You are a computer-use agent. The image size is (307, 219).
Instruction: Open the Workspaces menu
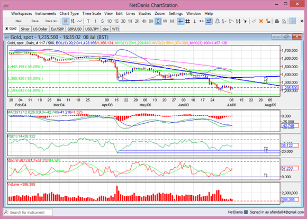22,14
